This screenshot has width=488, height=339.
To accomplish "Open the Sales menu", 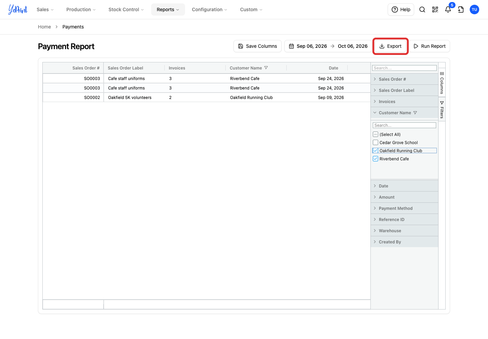I will 45,9.
